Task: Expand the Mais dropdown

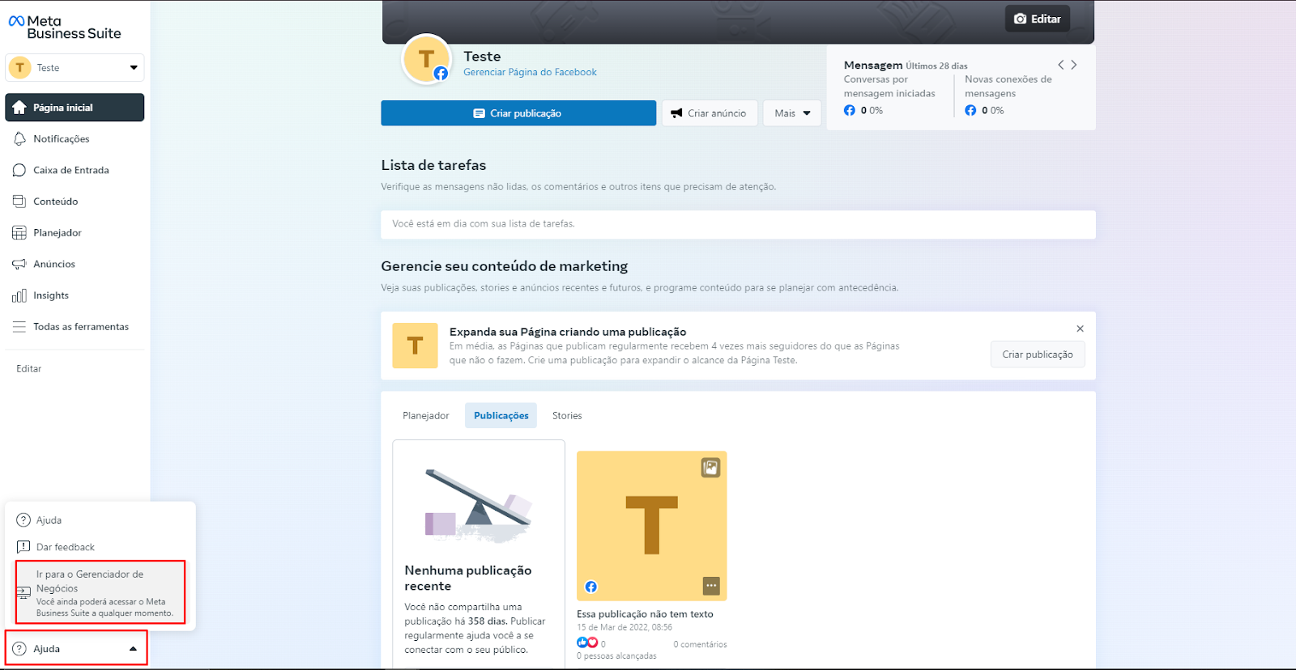Action: pyautogui.click(x=792, y=113)
